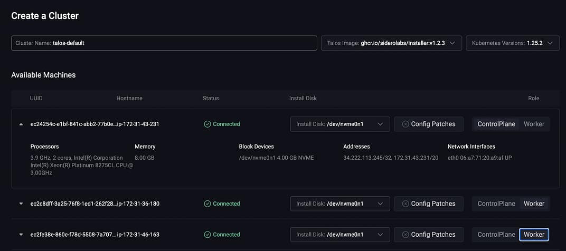Image resolution: width=566 pixels, height=251 pixels.
Task: Open Install Disk dropdown for ip-172-31-43-231
Action: [x=340, y=124]
